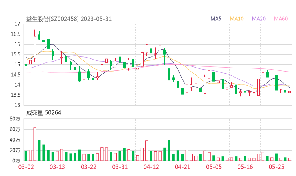Click the 03-22 date axis label
296x176 pixels.
point(89,167)
